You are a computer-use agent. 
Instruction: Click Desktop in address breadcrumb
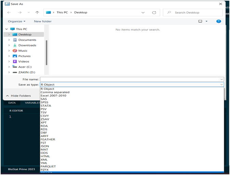pyautogui.click(x=81, y=12)
